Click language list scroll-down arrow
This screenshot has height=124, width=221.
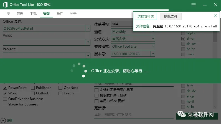[x=215, y=107]
